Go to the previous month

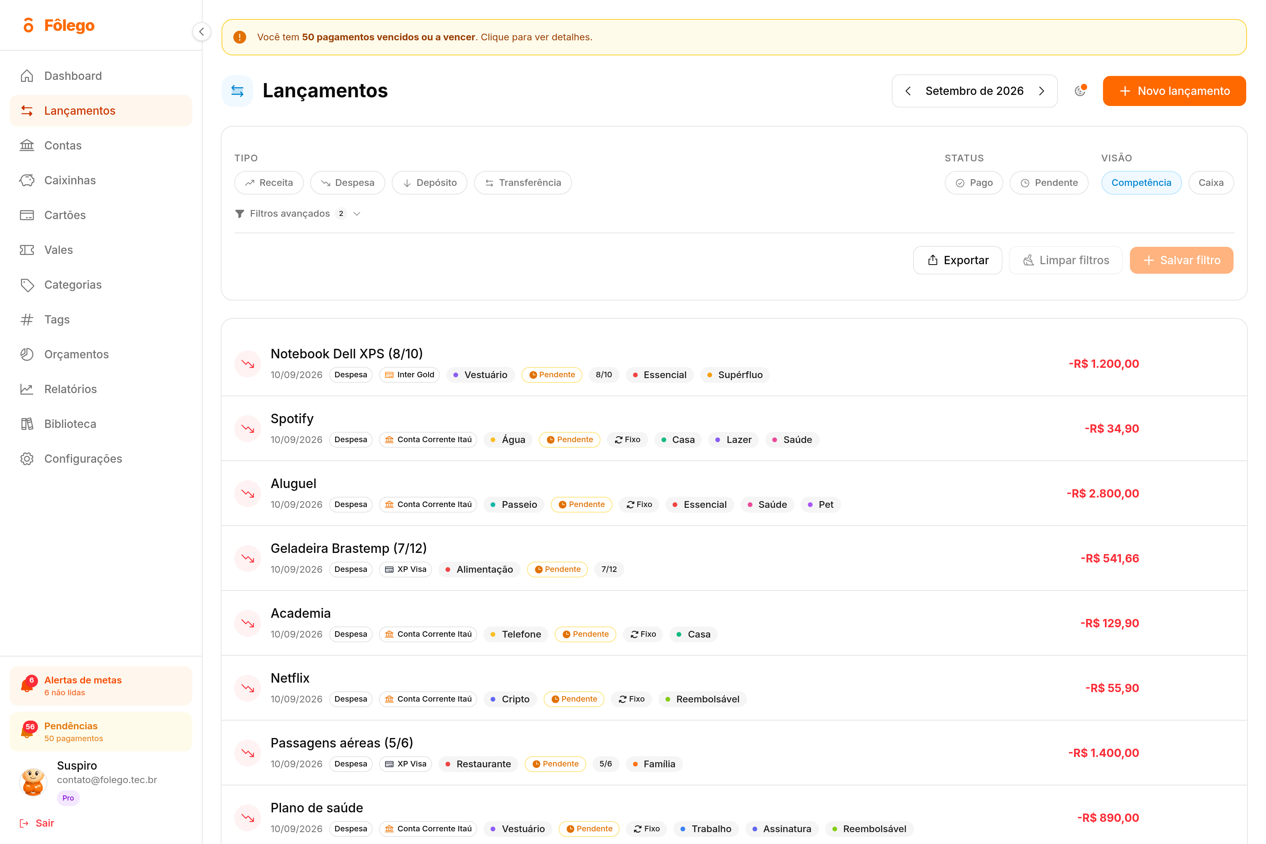908,91
